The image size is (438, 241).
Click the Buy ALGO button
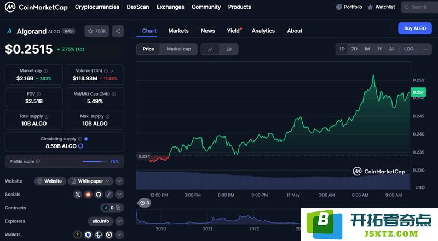click(x=415, y=28)
